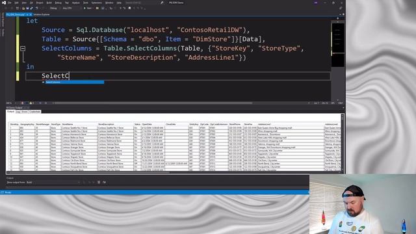The image size is (416, 234).
Task: Switch to the Solution Explorer tab
Action: coord(42,14)
